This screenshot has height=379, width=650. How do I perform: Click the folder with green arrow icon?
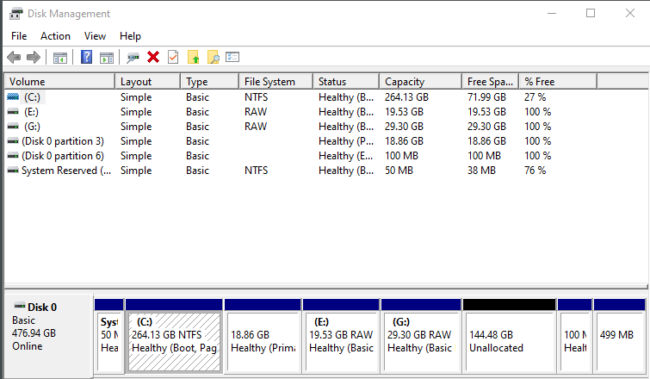click(193, 57)
